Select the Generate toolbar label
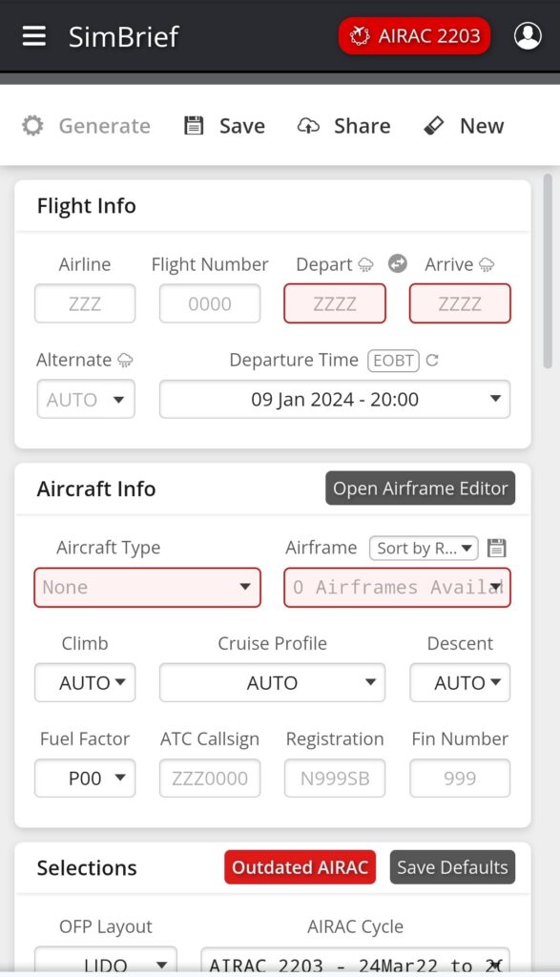 click(x=105, y=126)
